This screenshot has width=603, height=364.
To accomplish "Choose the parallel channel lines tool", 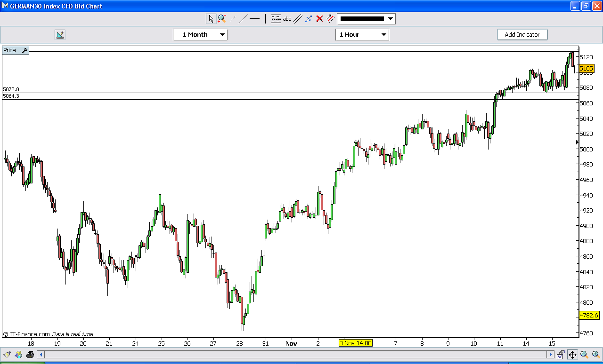I will click(x=298, y=19).
